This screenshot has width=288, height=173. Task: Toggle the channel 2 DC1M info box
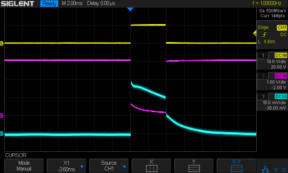[272, 81]
